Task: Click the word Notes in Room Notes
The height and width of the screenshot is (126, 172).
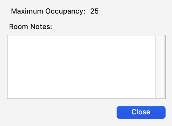Action: 41,26
